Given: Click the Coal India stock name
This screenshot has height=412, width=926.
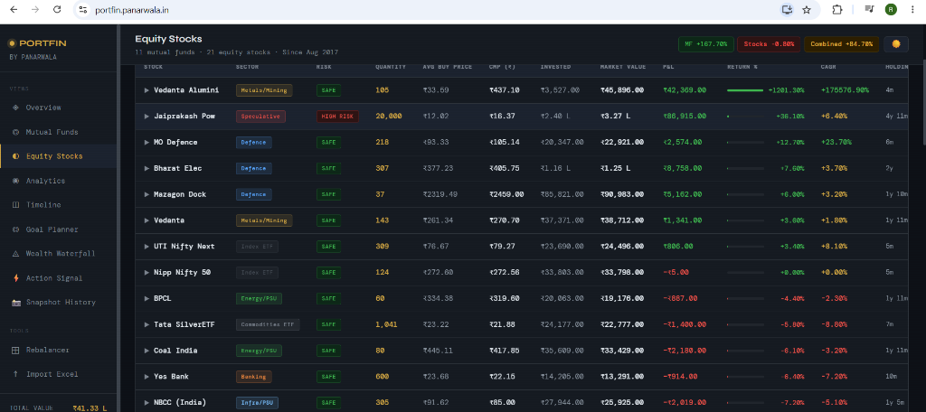Looking at the screenshot, I should (x=175, y=351).
